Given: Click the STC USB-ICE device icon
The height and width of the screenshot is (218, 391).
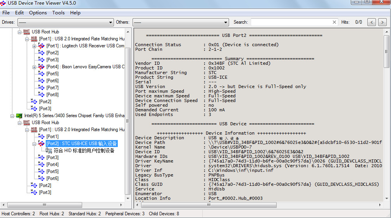Looking at the screenshot, I should [x=41, y=144].
